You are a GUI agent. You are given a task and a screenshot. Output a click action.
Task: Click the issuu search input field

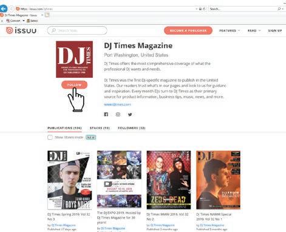[x=77, y=30]
